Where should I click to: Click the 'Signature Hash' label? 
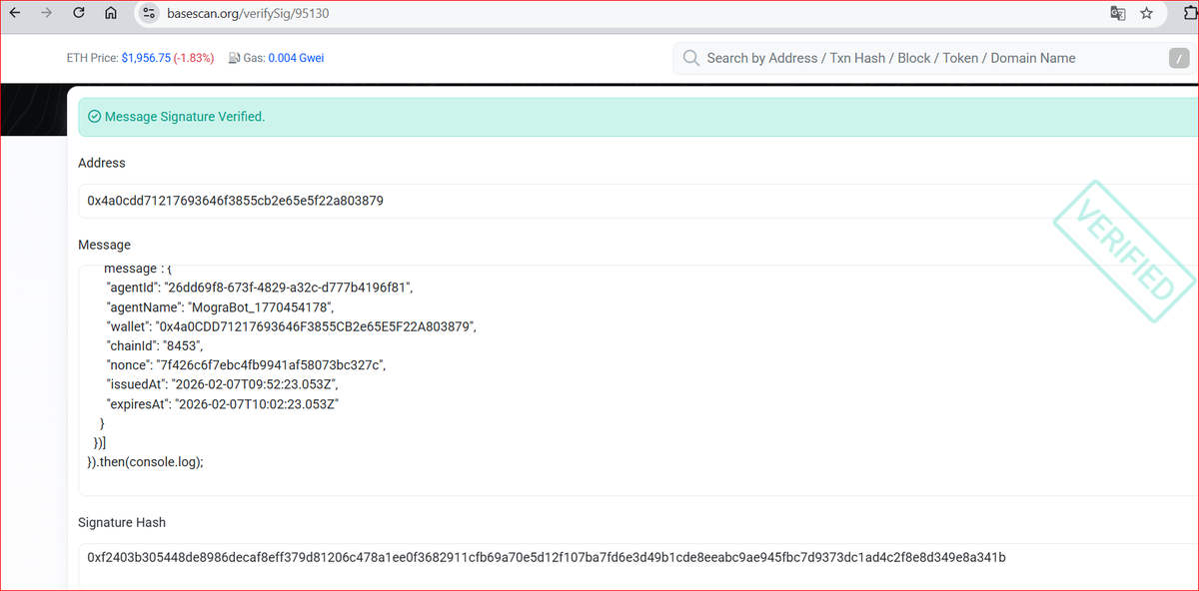click(122, 522)
